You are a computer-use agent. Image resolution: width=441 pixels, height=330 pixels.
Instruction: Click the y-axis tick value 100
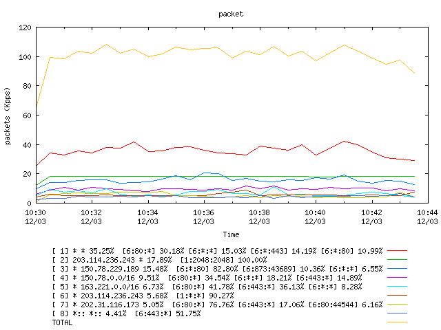pos(25,57)
